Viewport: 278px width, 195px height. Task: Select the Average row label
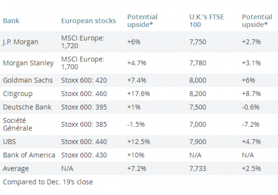tap(16, 169)
